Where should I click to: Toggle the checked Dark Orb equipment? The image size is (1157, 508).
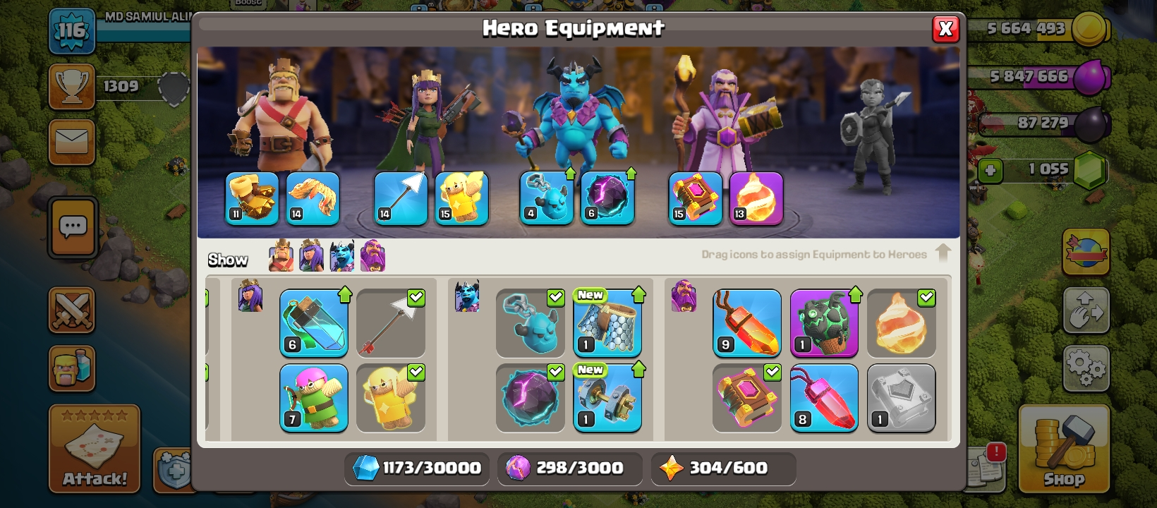pos(531,398)
